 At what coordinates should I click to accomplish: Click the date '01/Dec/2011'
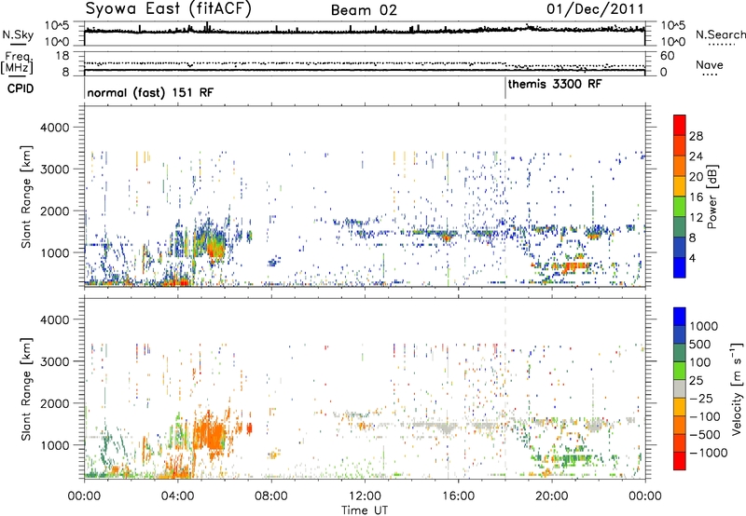click(595, 9)
